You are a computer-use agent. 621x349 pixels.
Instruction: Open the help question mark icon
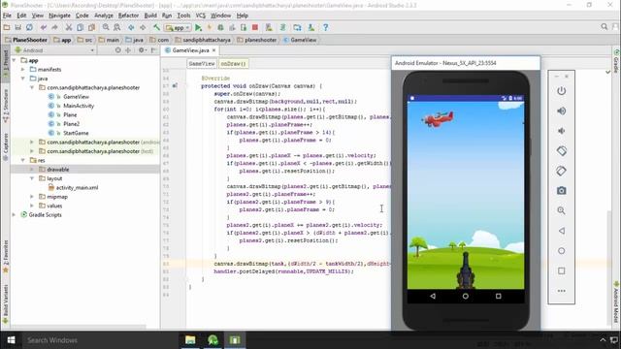325,27
